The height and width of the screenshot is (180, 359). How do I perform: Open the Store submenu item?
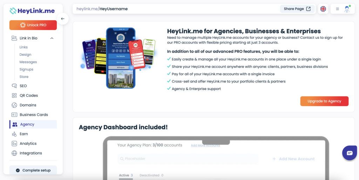24,77
